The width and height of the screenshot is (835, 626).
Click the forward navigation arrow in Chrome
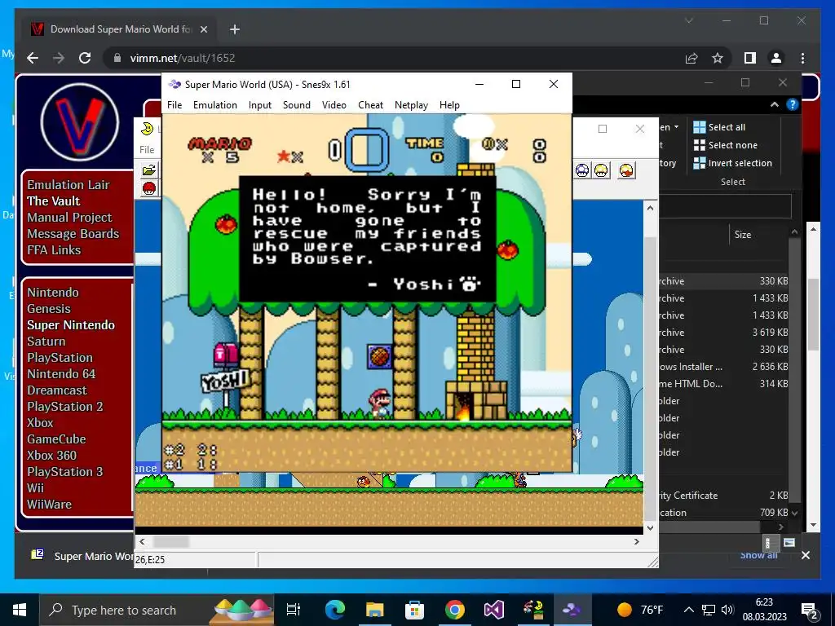pyautogui.click(x=59, y=58)
